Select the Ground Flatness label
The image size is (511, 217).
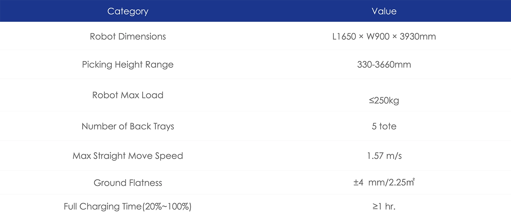coord(128,183)
